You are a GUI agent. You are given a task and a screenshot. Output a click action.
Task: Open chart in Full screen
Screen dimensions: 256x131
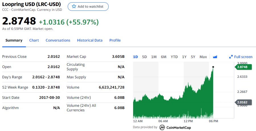tap(241, 57)
